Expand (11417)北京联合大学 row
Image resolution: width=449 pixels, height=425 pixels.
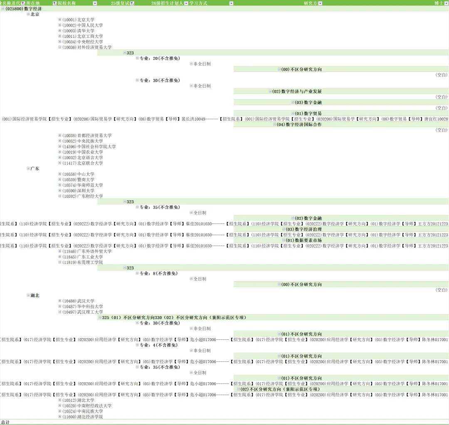click(x=59, y=163)
